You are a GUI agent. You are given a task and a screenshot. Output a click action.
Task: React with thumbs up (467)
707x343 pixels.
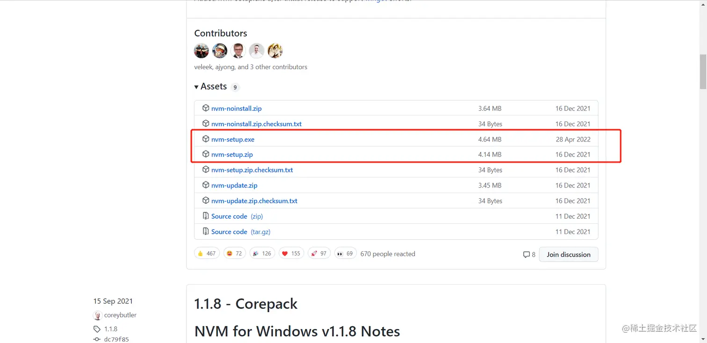tap(207, 253)
